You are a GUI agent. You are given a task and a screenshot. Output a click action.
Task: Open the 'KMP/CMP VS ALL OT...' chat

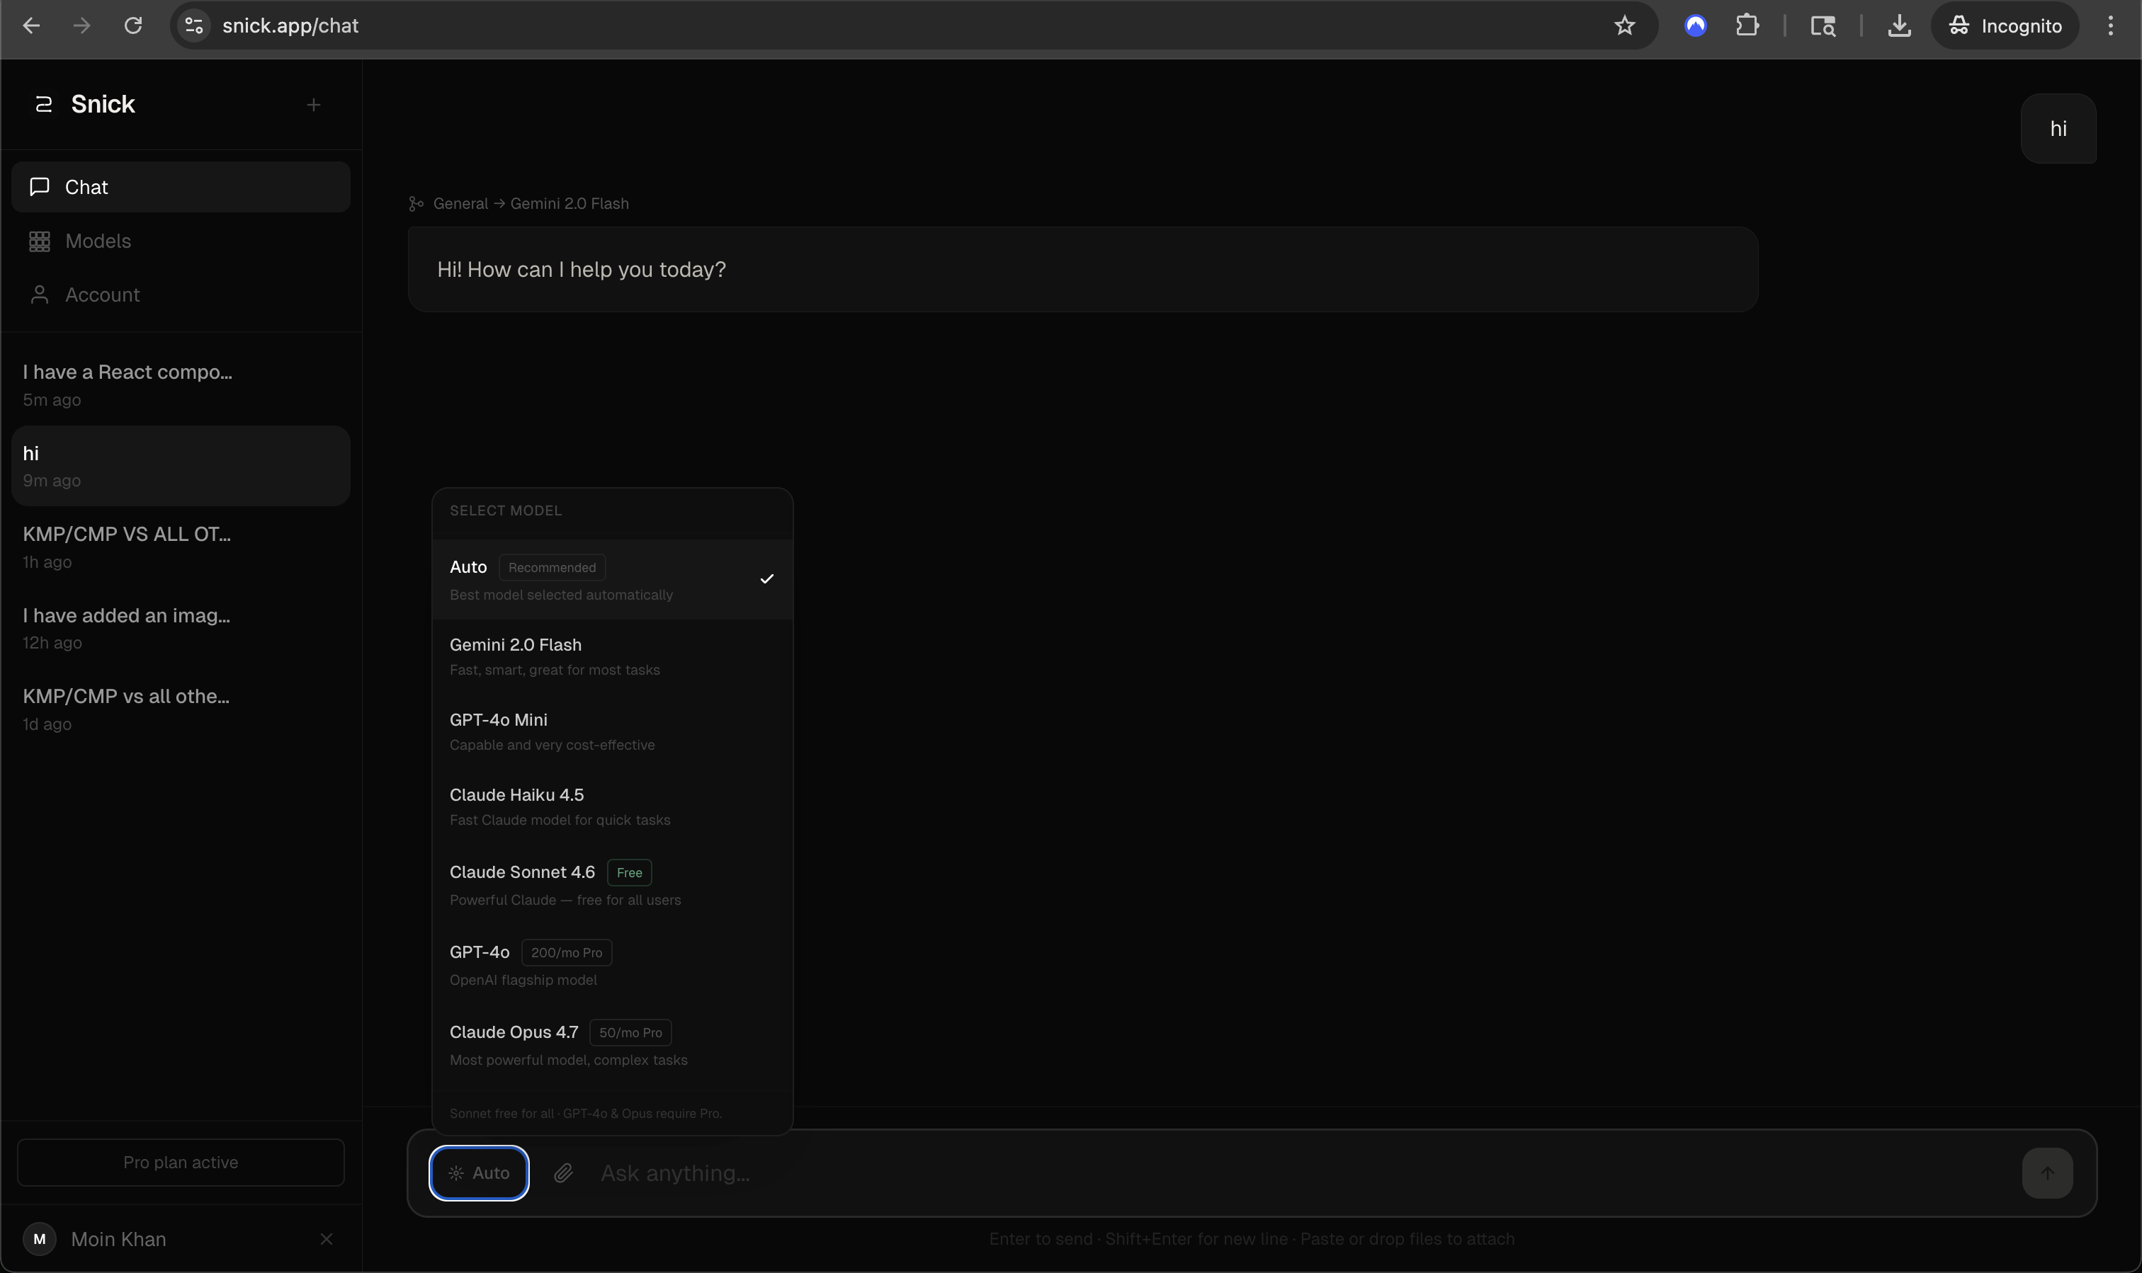pos(181,547)
